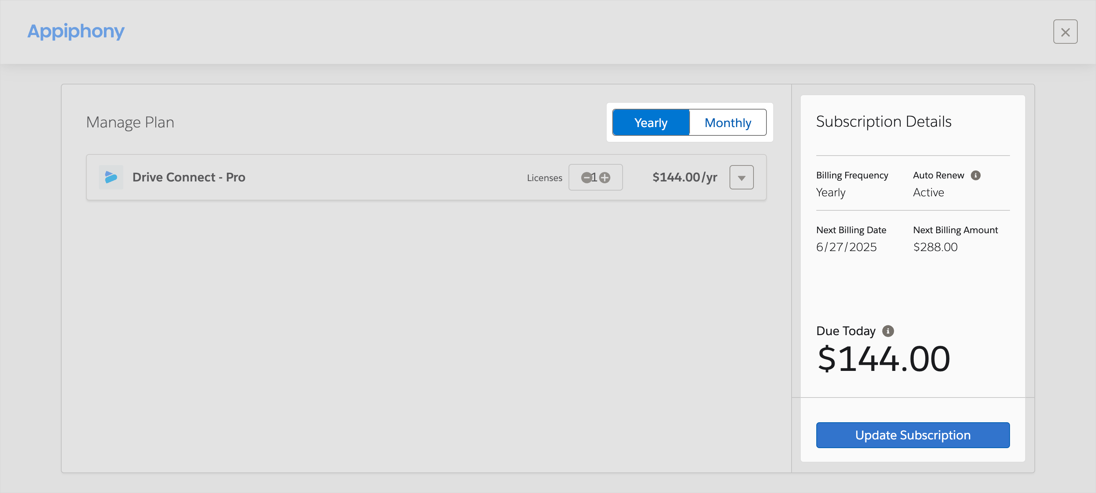Select the Drive Connect - Pro plan name

188,177
